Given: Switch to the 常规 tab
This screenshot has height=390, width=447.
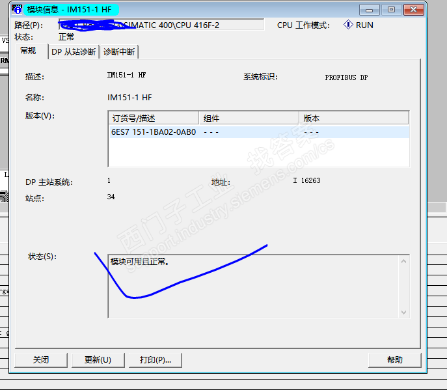Looking at the screenshot, I should (x=31, y=51).
